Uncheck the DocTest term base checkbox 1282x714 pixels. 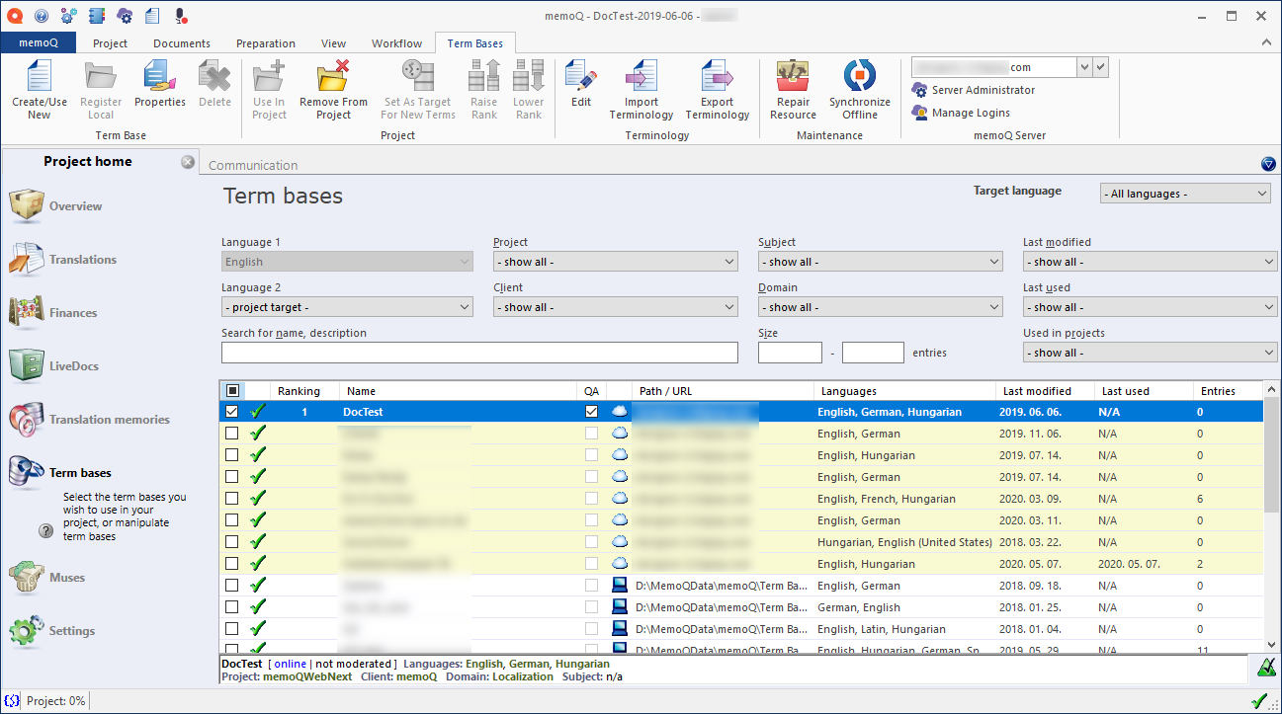click(x=231, y=412)
